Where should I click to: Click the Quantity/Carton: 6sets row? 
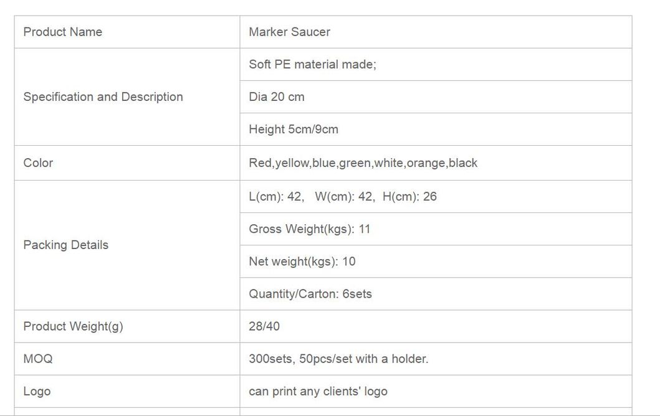pyautogui.click(x=310, y=293)
